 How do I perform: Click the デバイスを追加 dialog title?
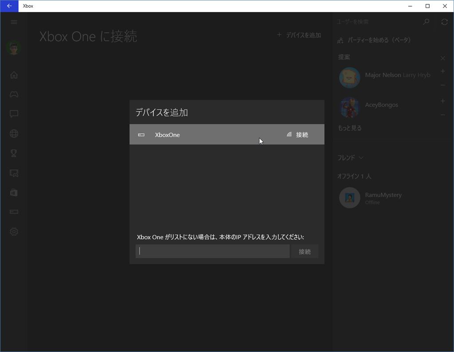tap(162, 112)
